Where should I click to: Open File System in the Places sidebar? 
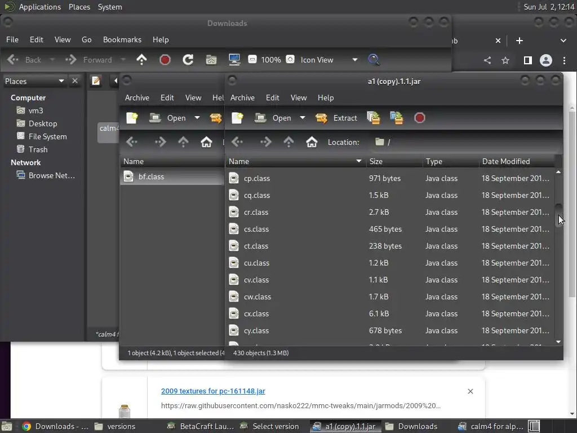pyautogui.click(x=42, y=136)
